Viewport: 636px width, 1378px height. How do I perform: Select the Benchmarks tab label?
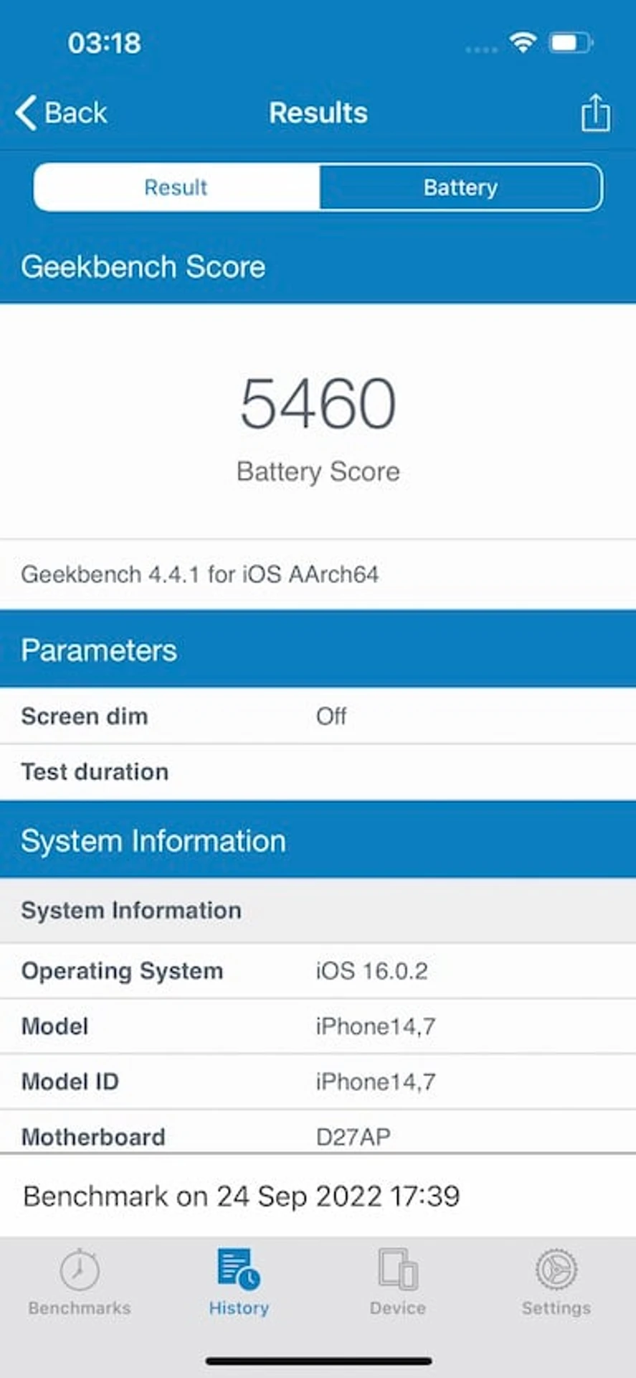[80, 1308]
